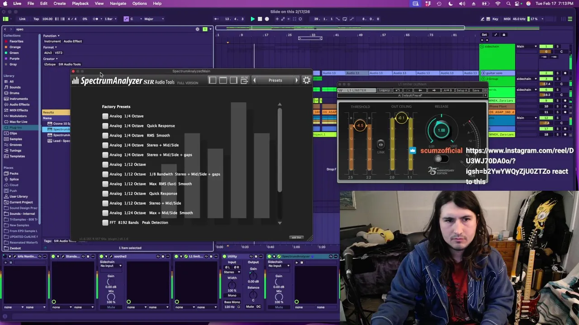
Task: Click the preset list scrollbar in SpectrumAnalyzer
Action: (280, 149)
